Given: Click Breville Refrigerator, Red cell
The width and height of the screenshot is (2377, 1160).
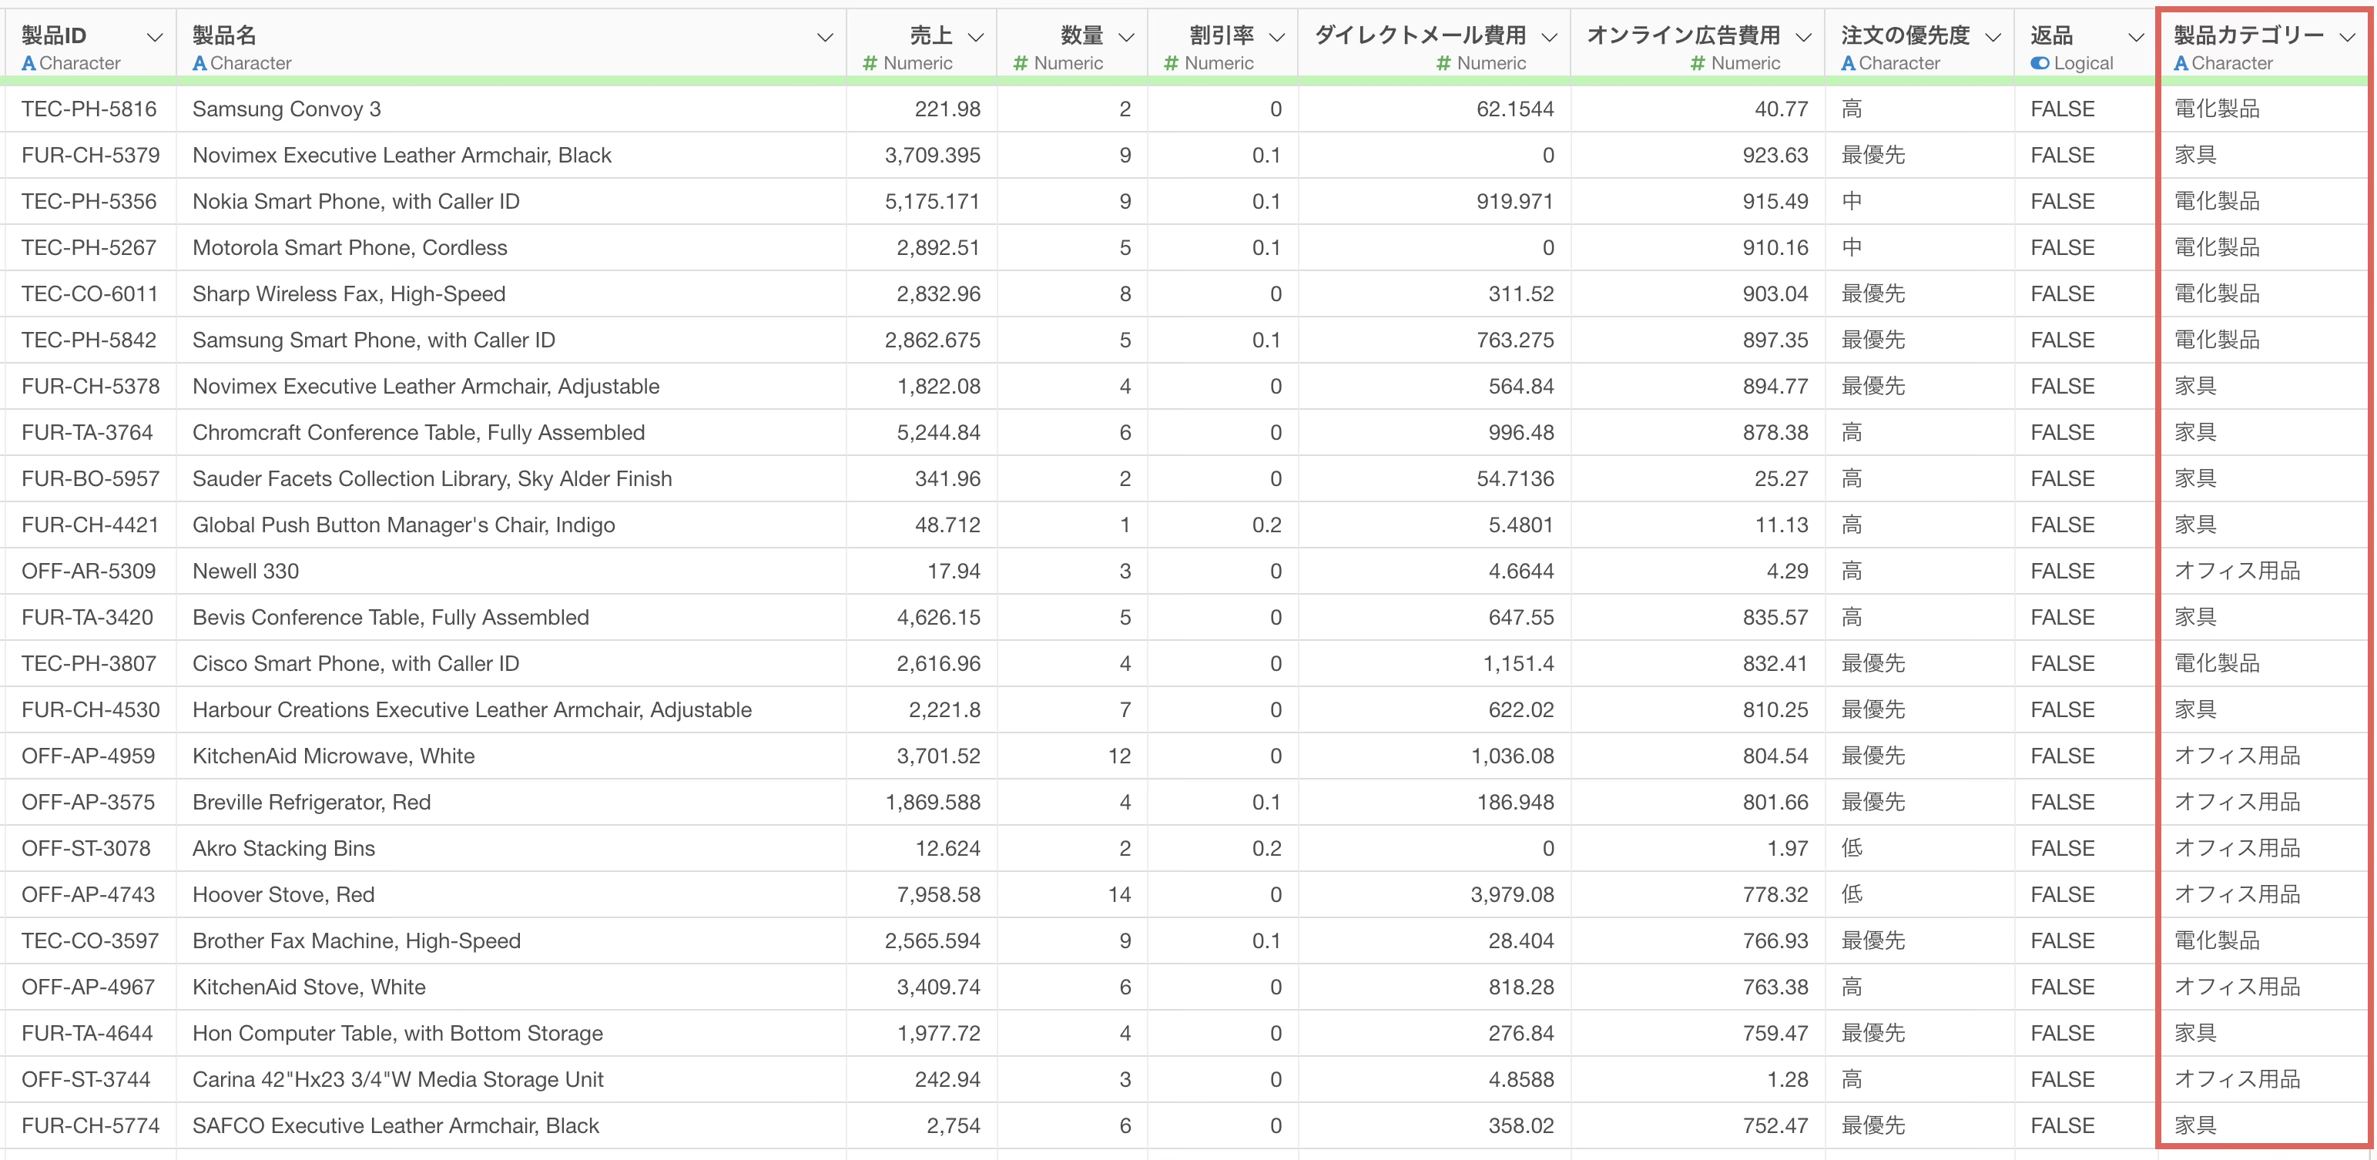Looking at the screenshot, I should 311,801.
